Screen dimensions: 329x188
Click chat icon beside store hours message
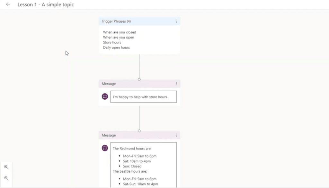coord(105,96)
